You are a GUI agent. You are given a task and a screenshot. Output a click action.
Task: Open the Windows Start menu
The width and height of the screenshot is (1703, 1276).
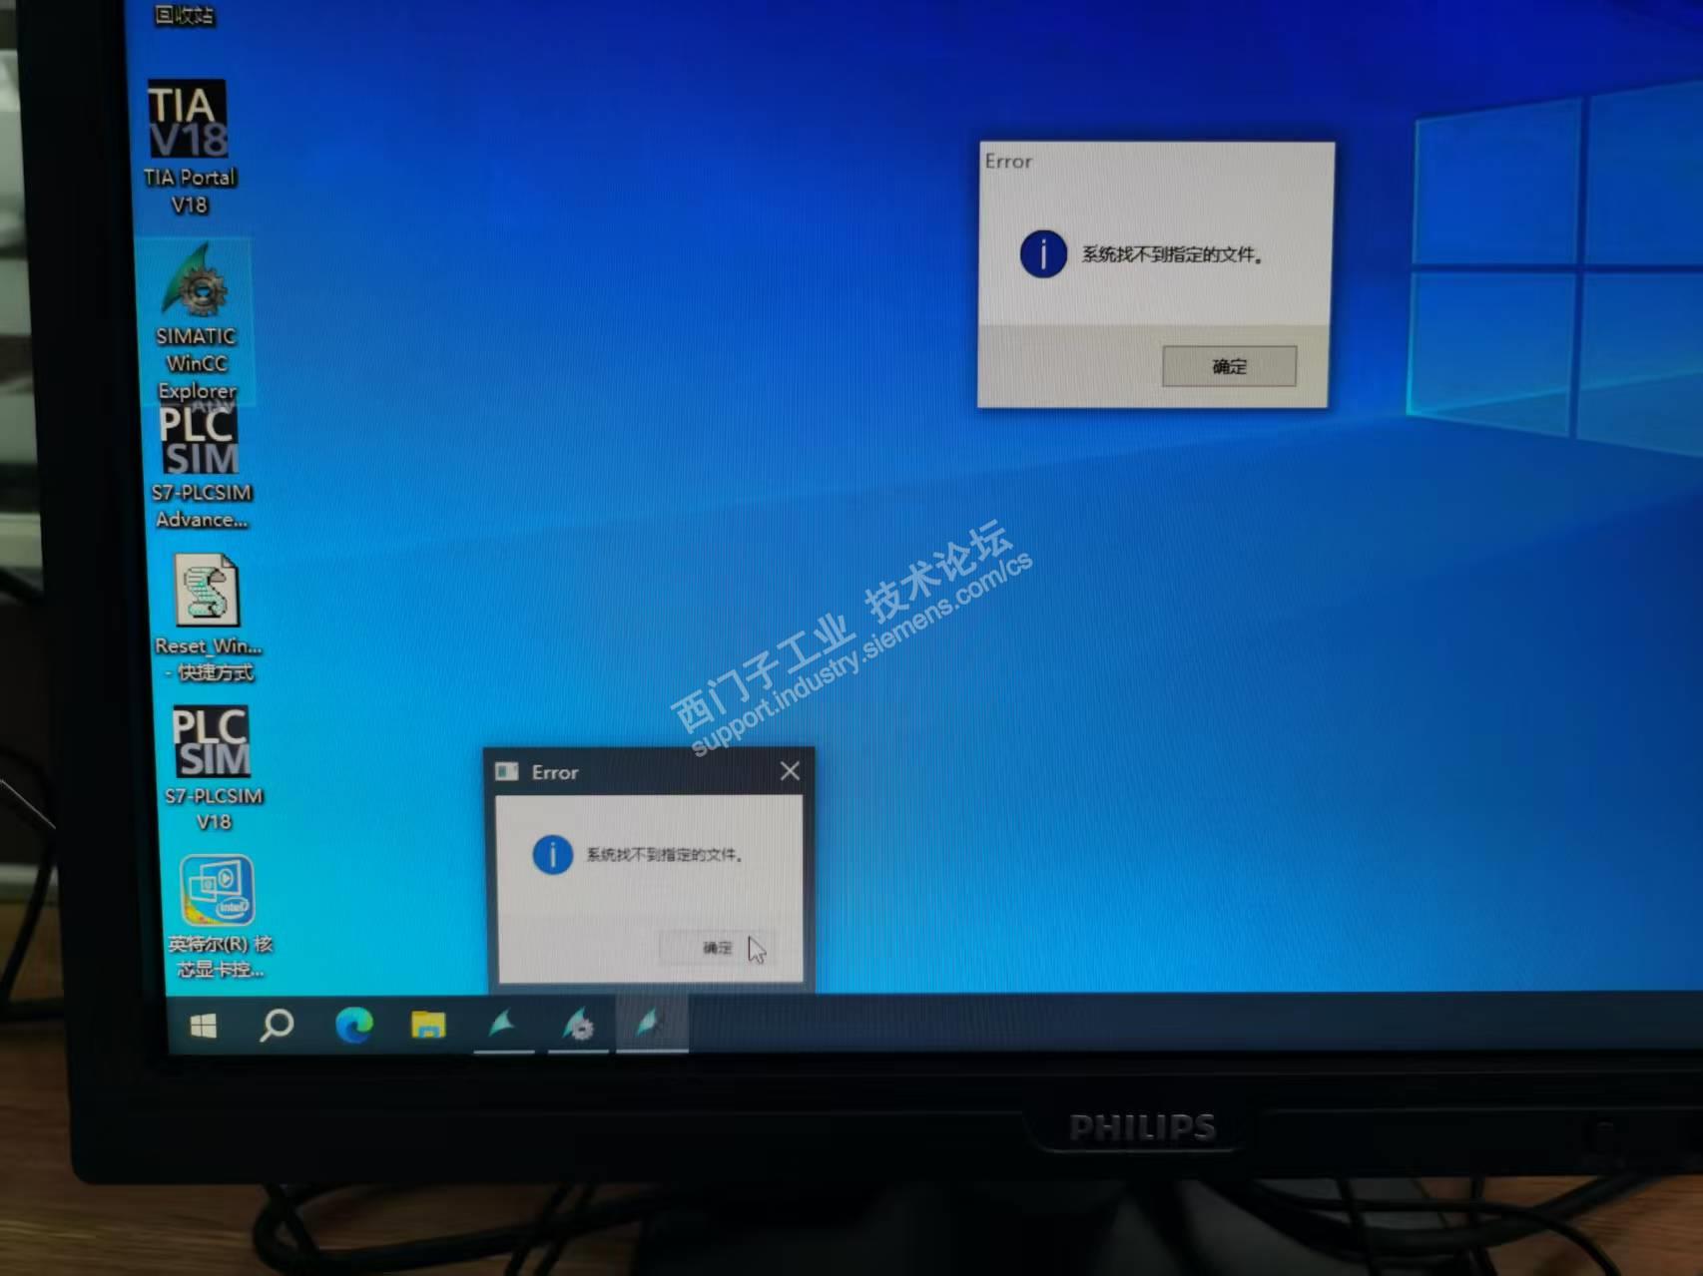203,1026
